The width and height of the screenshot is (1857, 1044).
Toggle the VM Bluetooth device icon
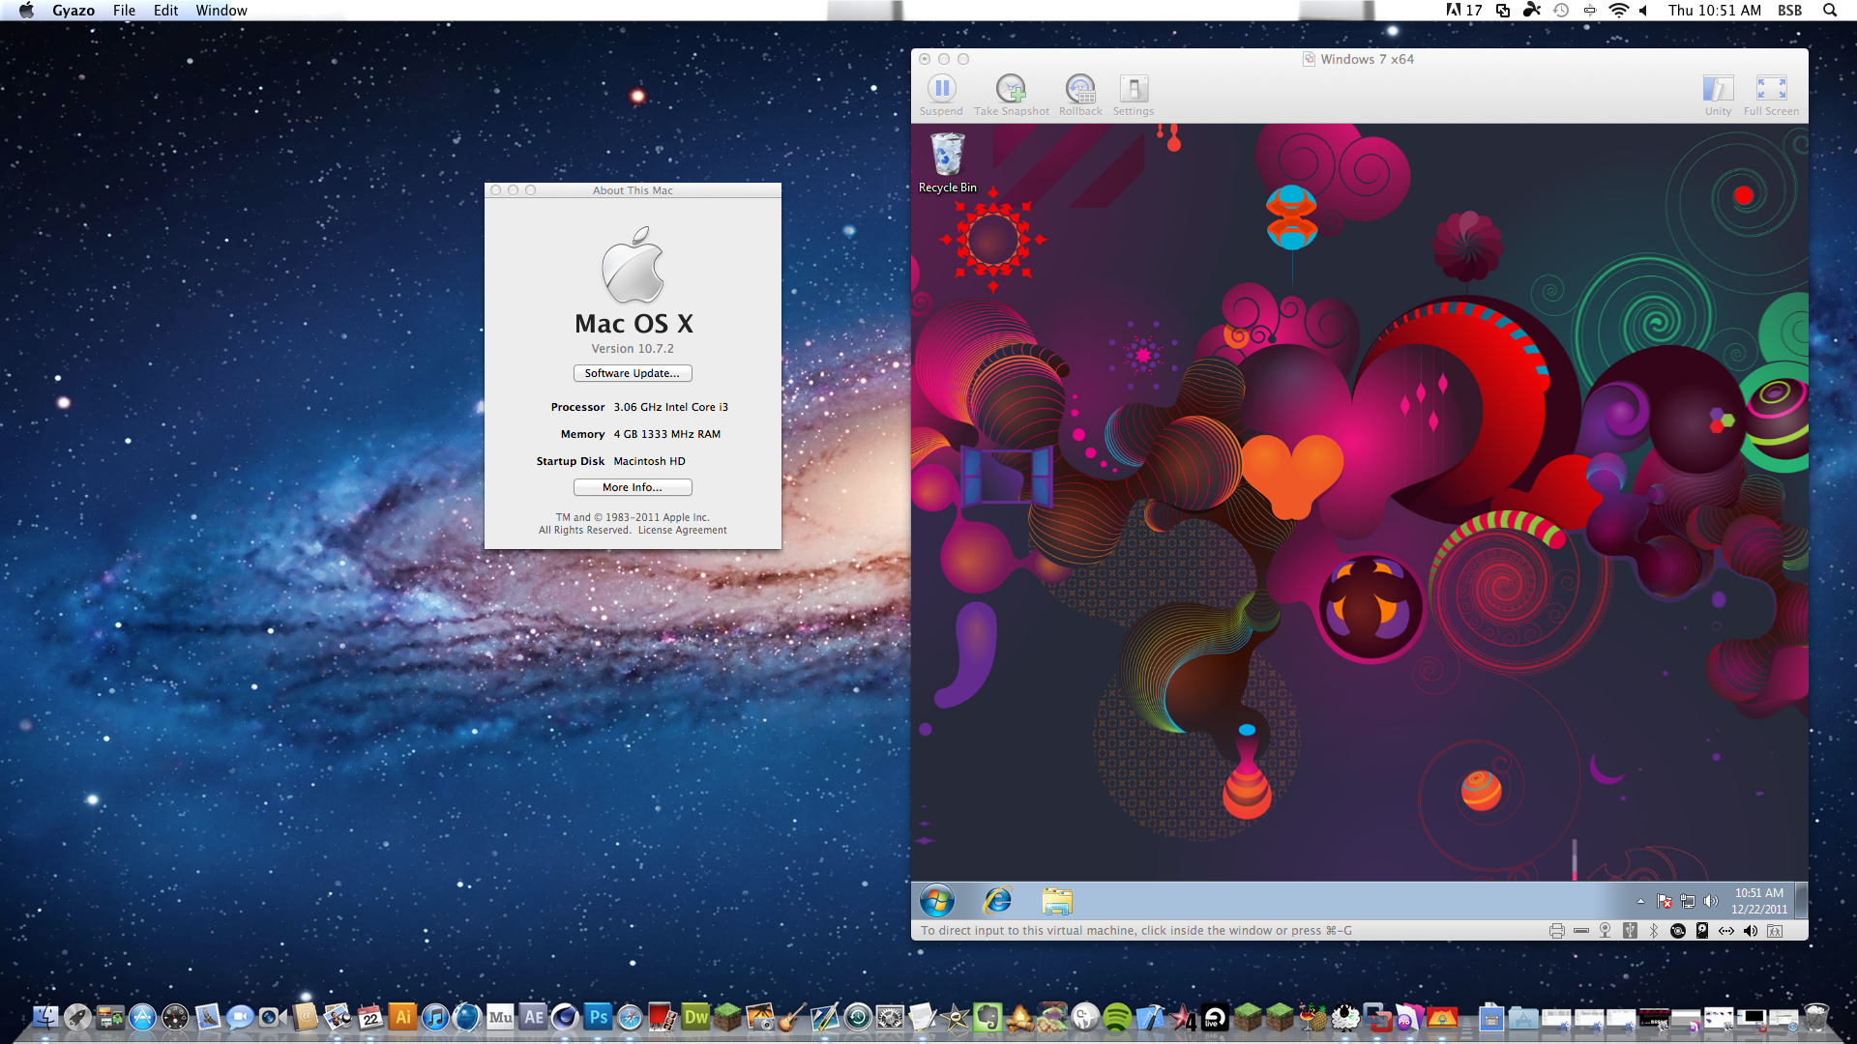tap(1654, 931)
